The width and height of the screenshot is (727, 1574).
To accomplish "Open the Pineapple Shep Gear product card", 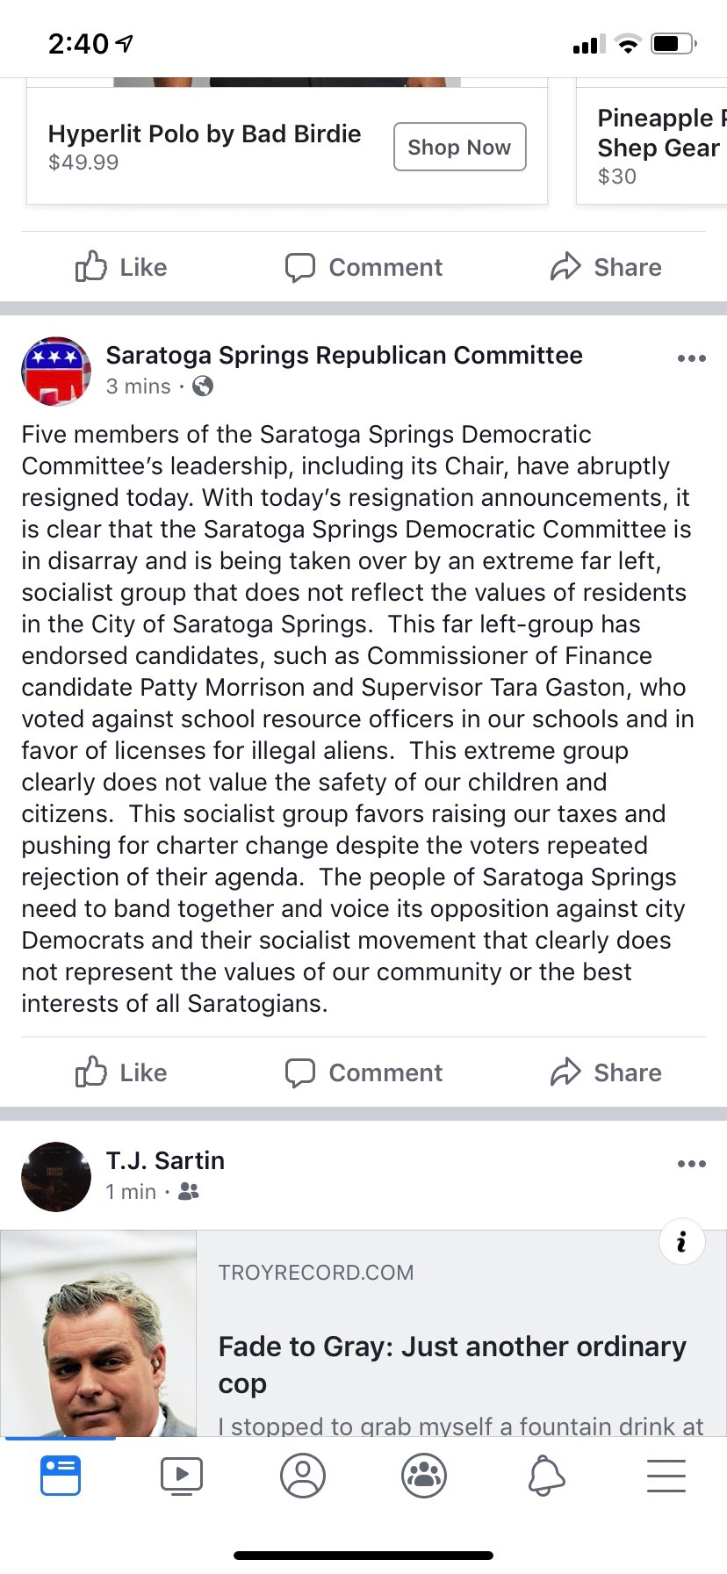I will tap(651, 145).
